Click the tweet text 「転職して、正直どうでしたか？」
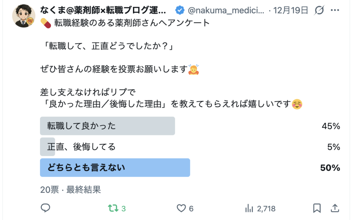Viewport: 353px width, 220px height. [107, 45]
